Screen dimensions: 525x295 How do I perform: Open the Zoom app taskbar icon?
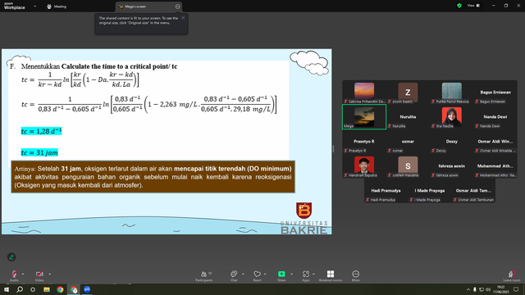(87, 289)
